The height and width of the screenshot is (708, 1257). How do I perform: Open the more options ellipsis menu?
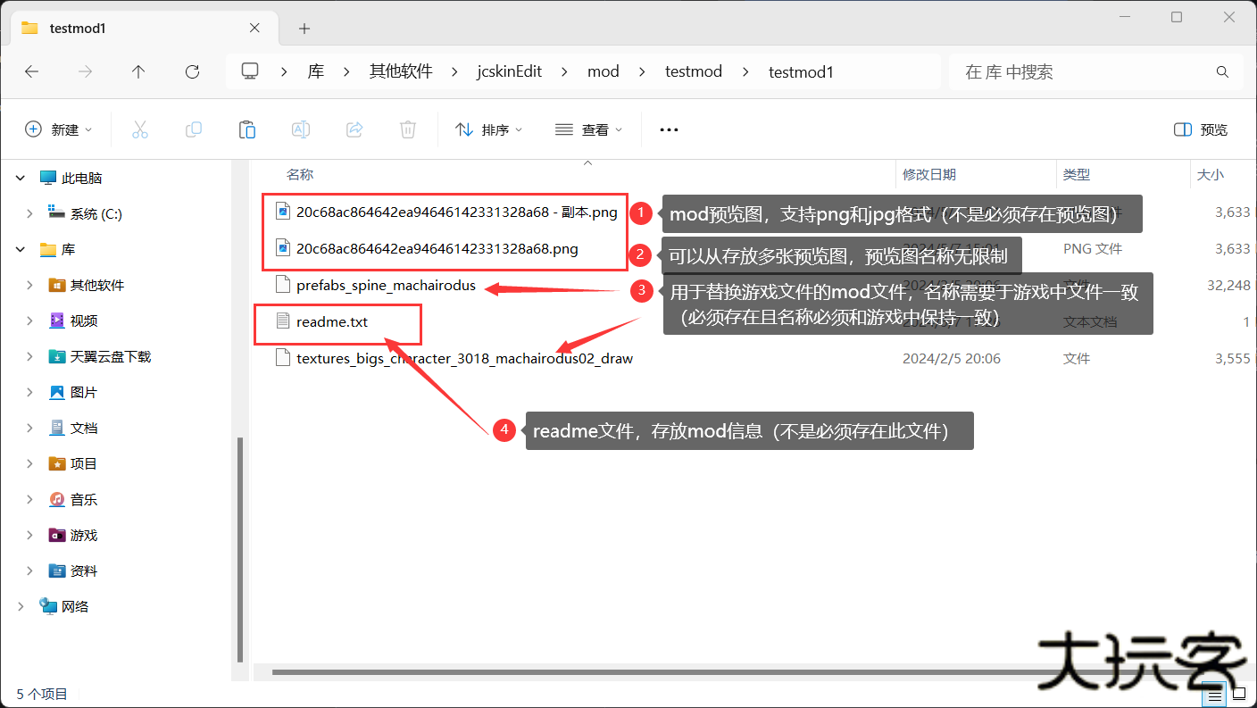(669, 129)
